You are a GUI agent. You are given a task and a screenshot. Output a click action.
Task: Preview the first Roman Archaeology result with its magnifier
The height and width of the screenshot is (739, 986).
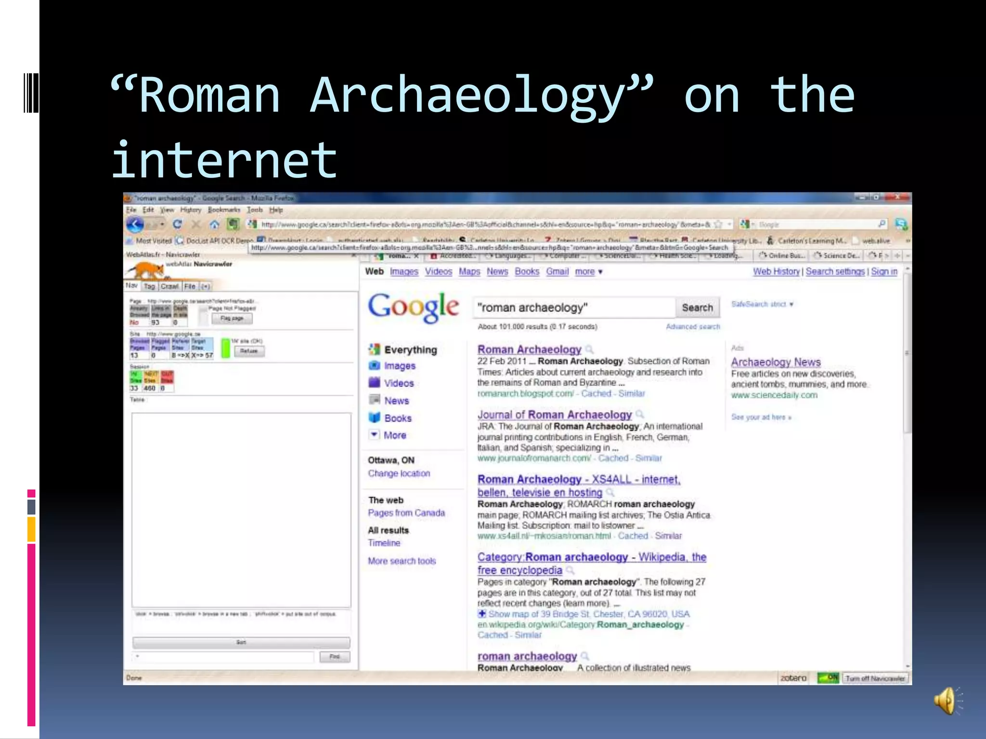pyautogui.click(x=589, y=349)
